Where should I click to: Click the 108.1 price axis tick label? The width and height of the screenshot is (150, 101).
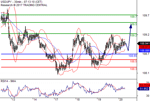(146, 73)
